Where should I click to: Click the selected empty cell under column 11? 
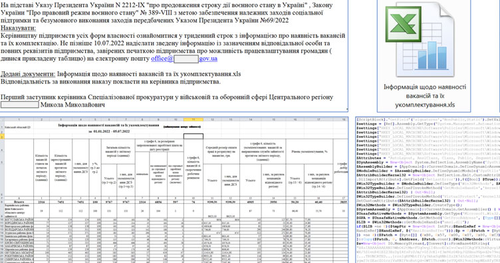point(193,136)
